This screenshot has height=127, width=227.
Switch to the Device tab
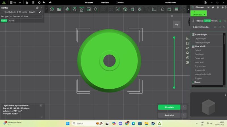[x=120, y=3]
